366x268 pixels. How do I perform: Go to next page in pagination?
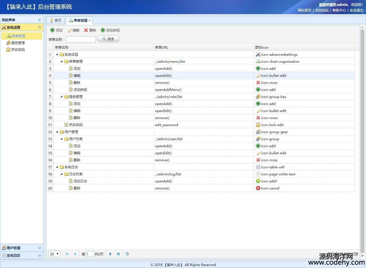110,254
